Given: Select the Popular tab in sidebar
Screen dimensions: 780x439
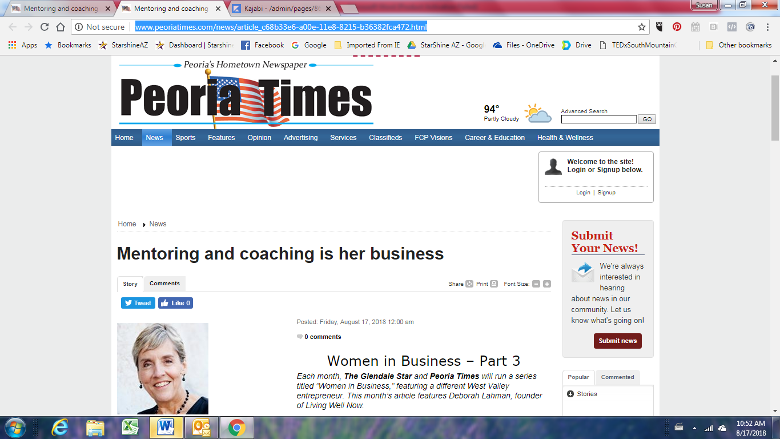Looking at the screenshot, I should [578, 377].
